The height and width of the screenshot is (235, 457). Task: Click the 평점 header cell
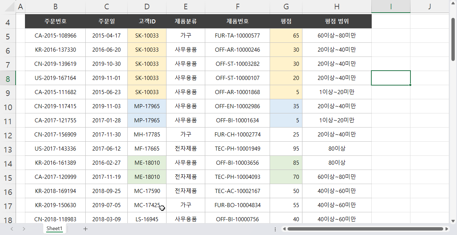pos(286,22)
